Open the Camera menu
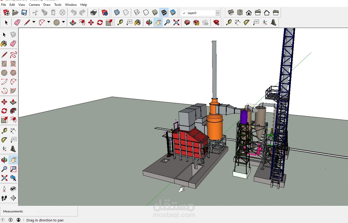Viewport: 348px width, 223px height. point(34,5)
